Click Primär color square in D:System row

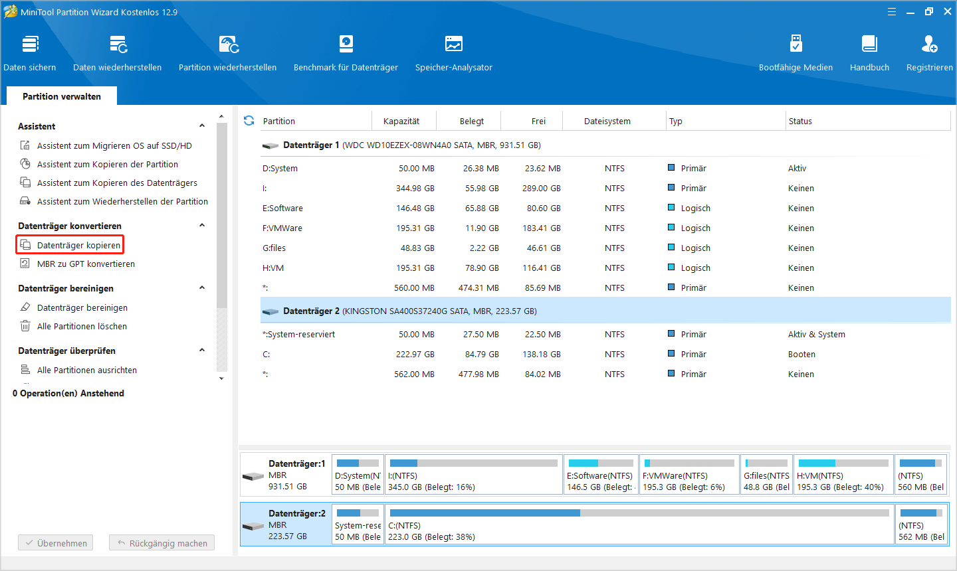tap(671, 168)
